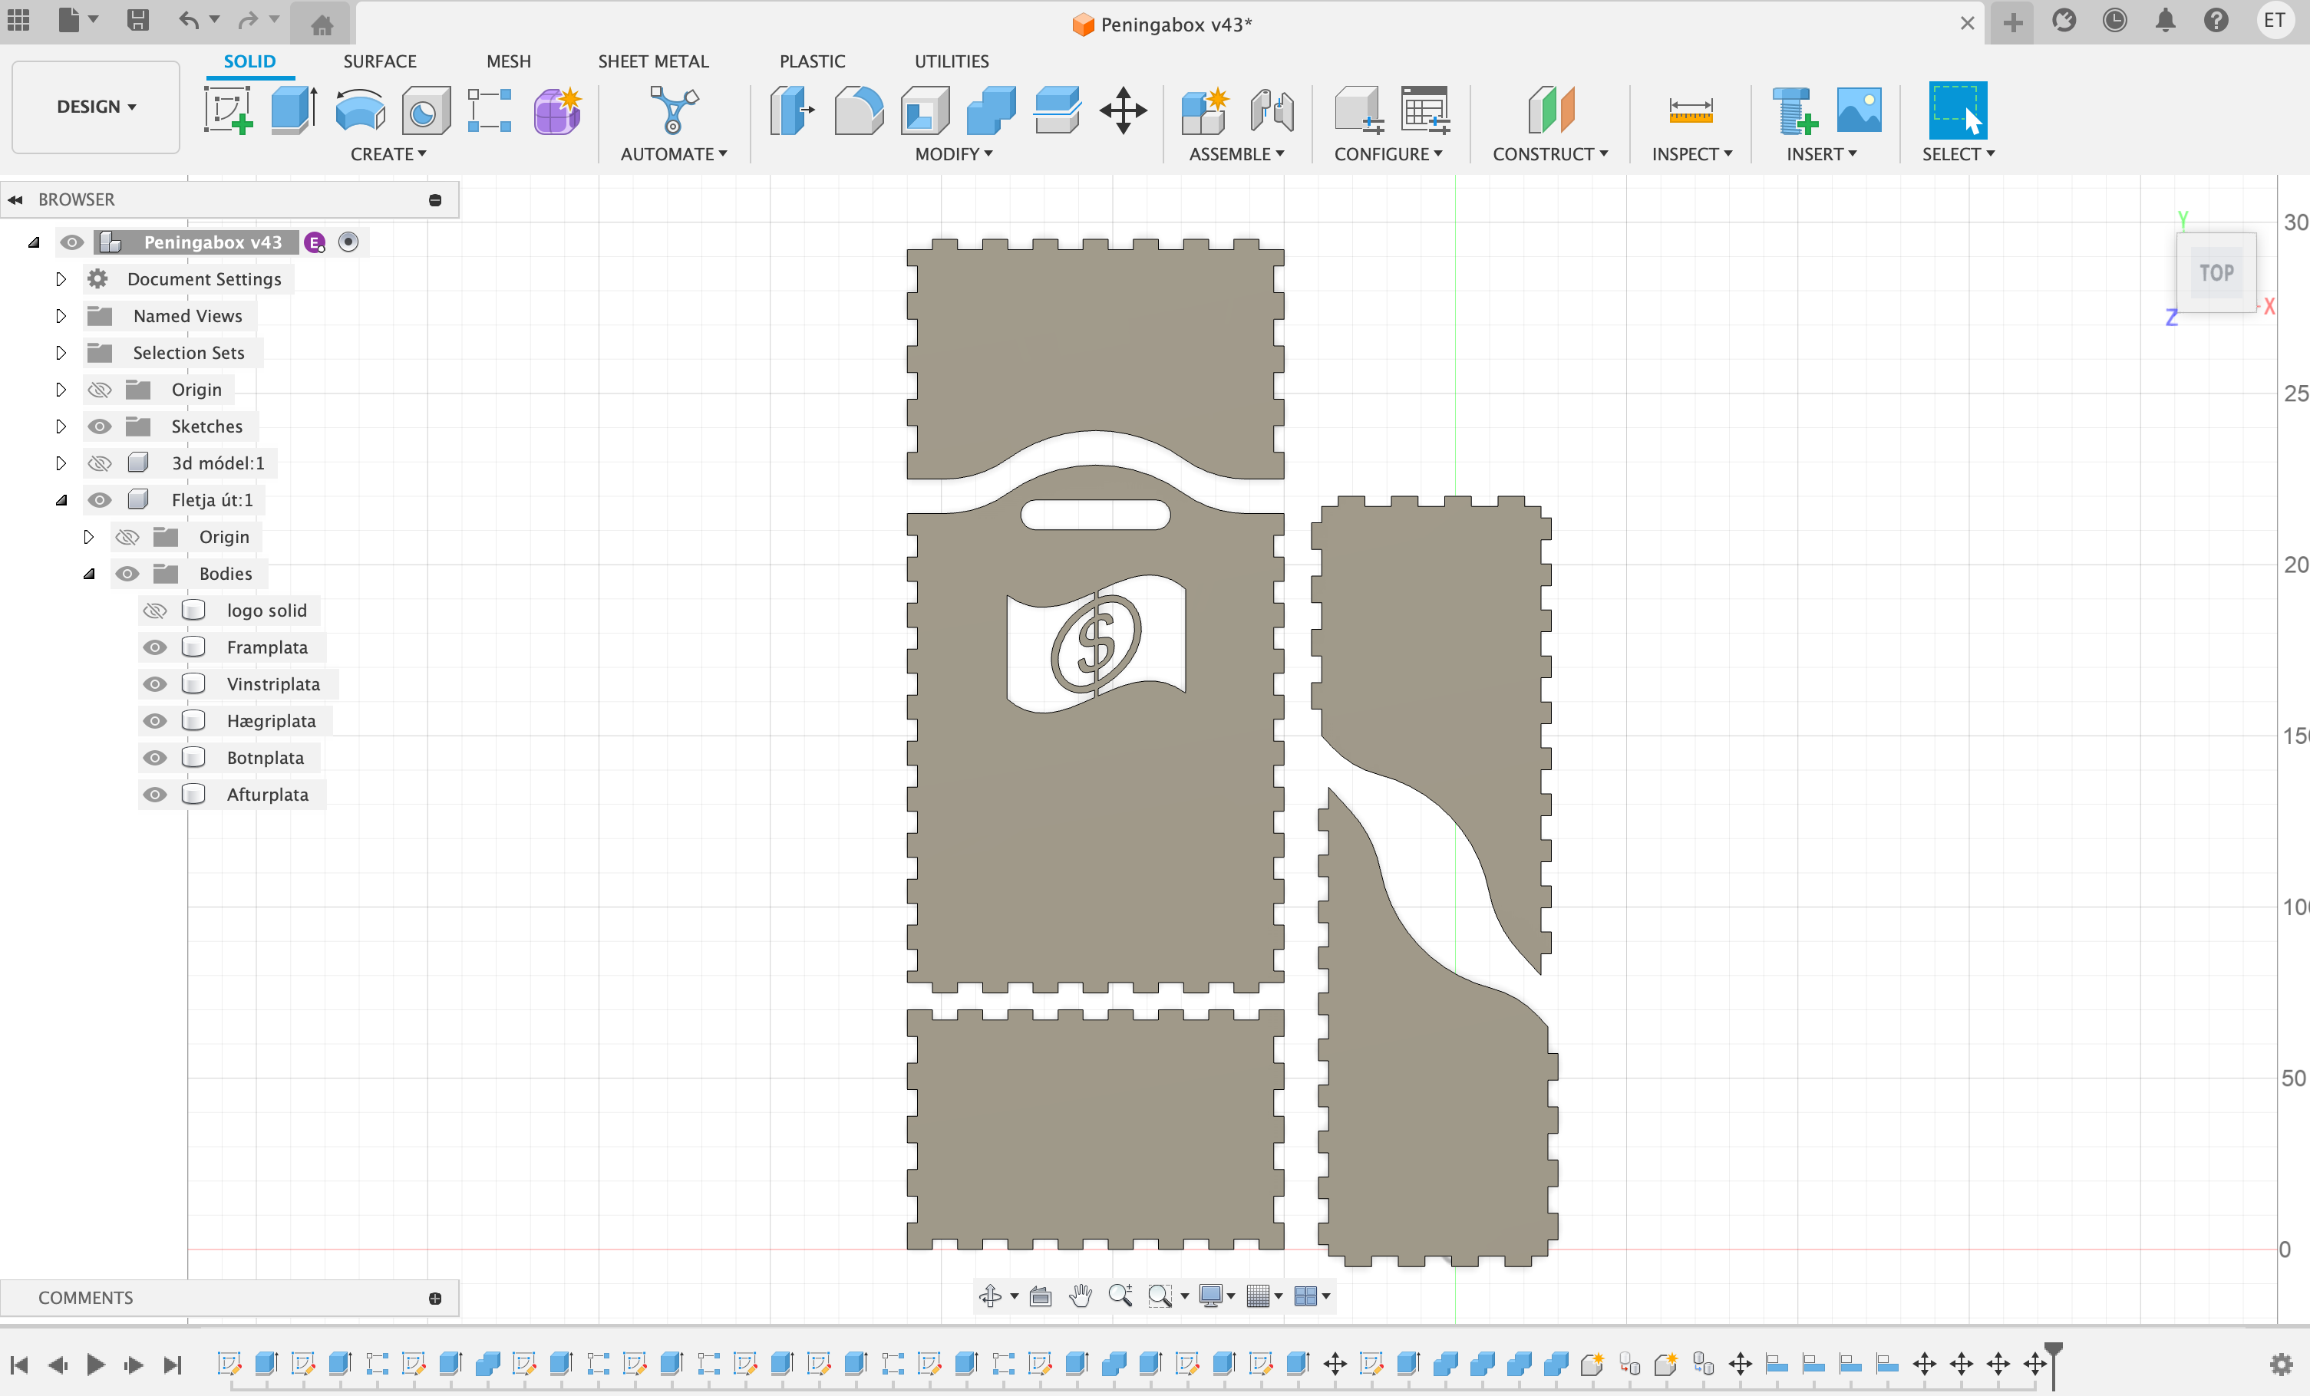Select the Insert Canvas image tool
The image size is (2310, 1396).
[x=1859, y=110]
